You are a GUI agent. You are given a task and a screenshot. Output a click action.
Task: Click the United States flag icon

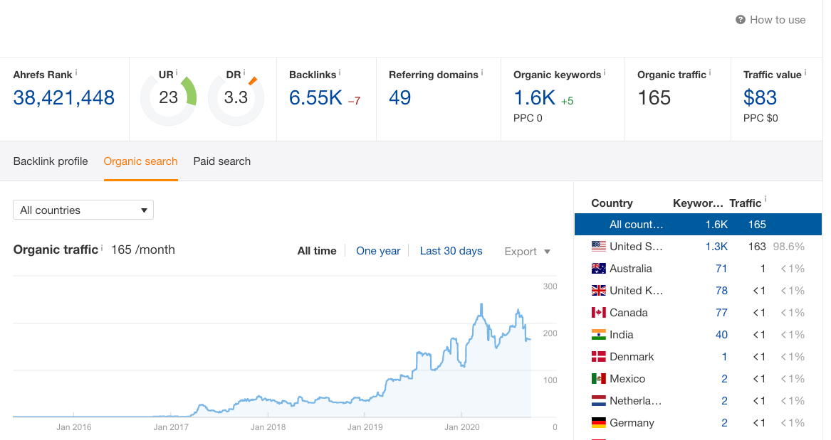click(598, 247)
